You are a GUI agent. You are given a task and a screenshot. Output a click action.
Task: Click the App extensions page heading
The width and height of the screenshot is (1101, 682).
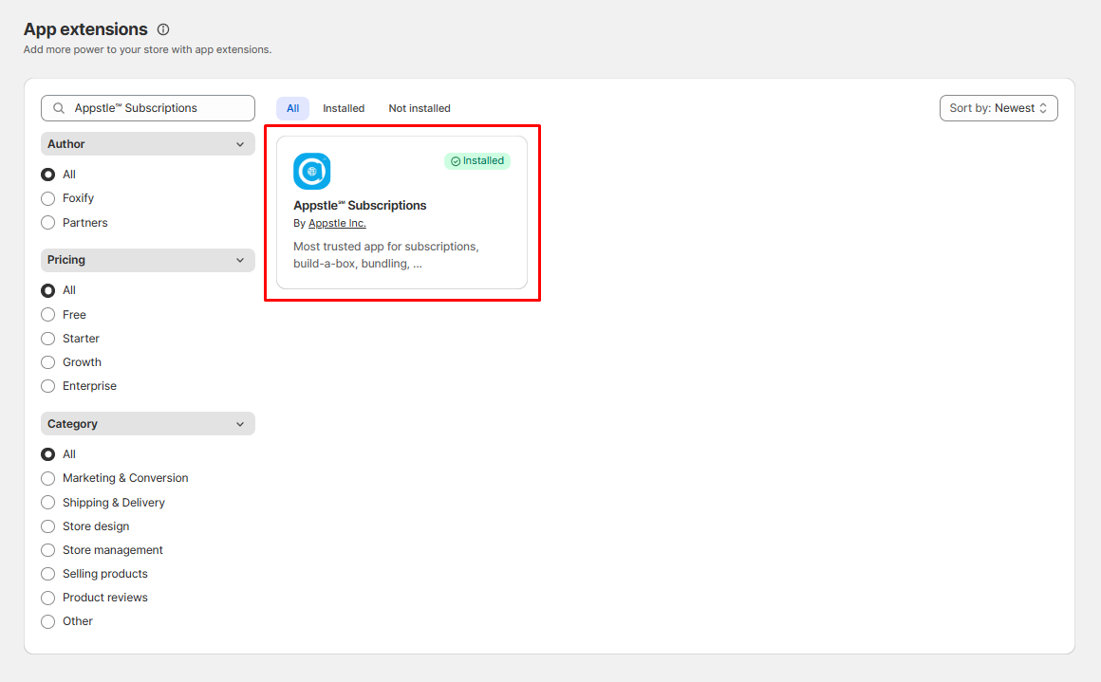[x=85, y=29]
